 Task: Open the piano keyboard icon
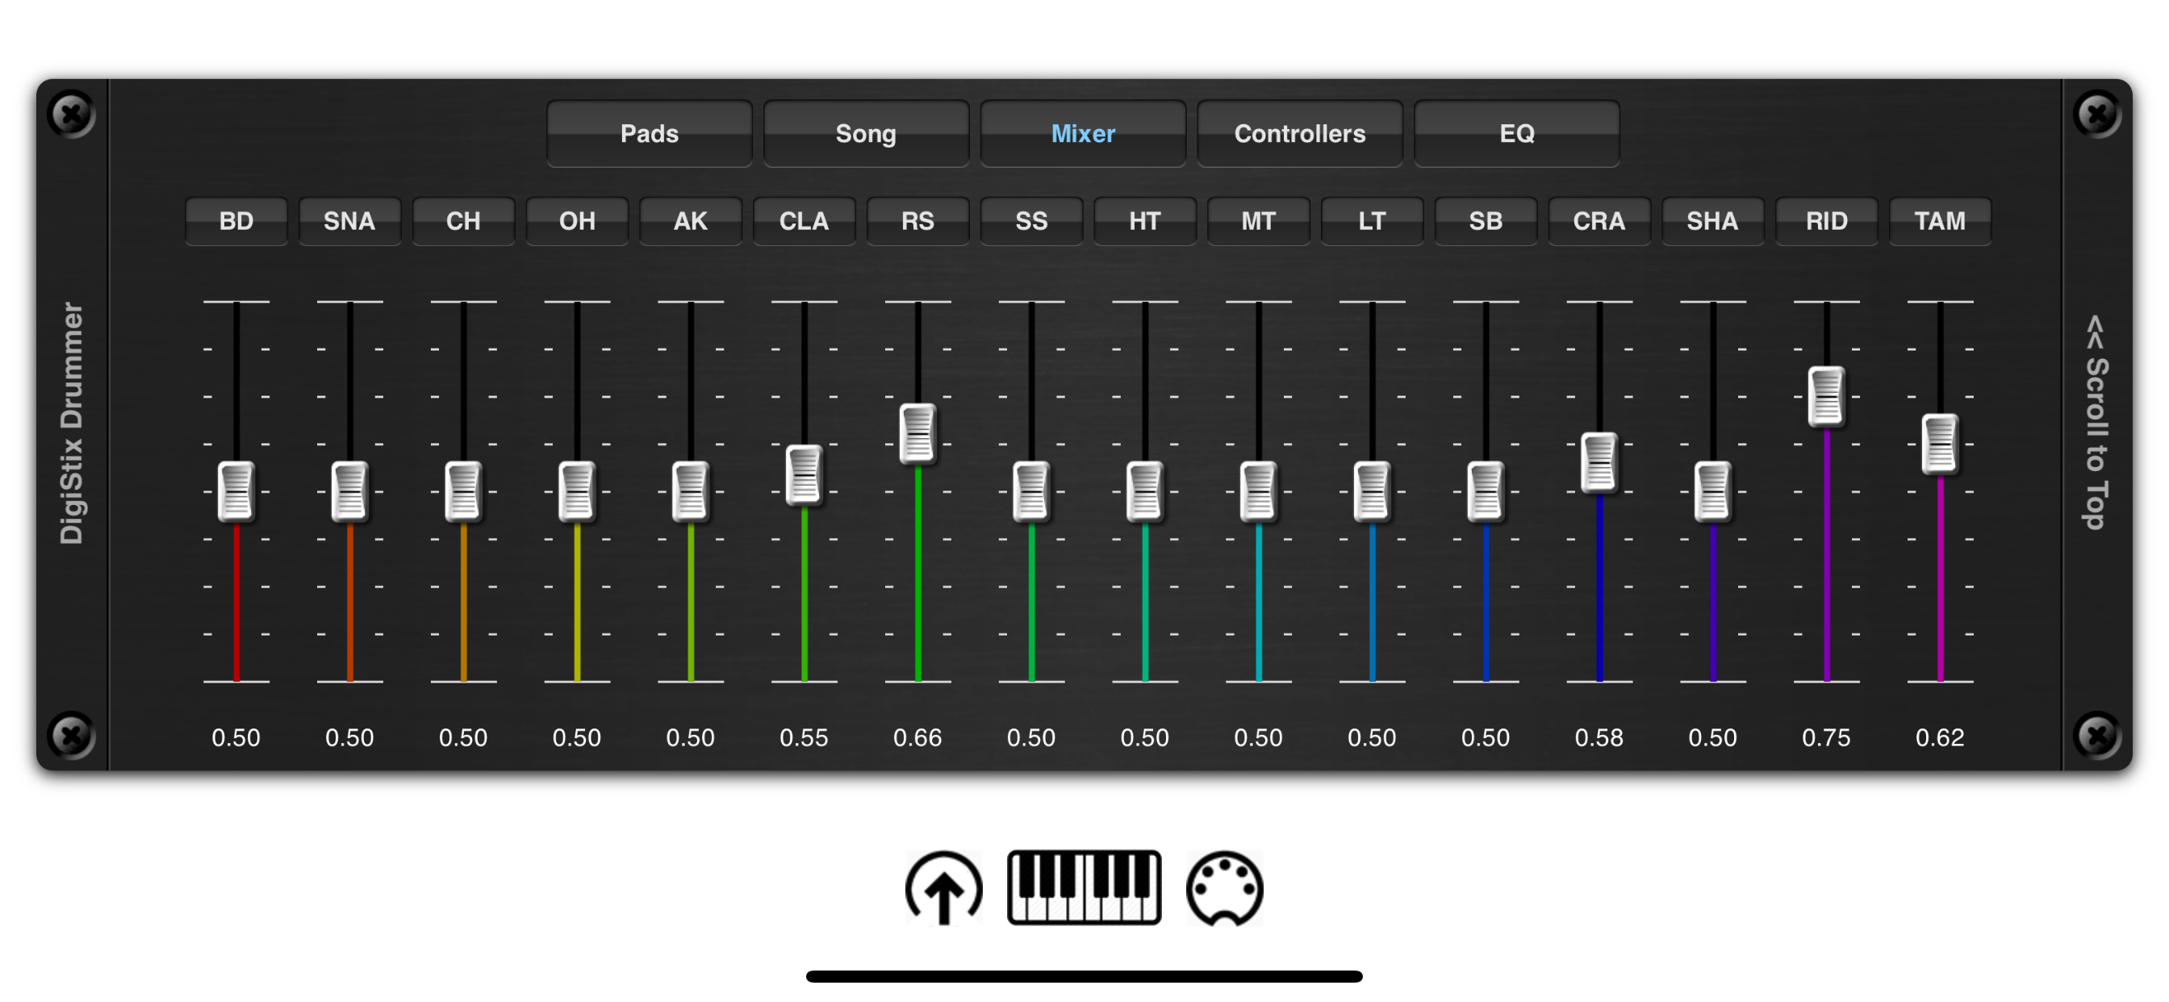point(1084,887)
